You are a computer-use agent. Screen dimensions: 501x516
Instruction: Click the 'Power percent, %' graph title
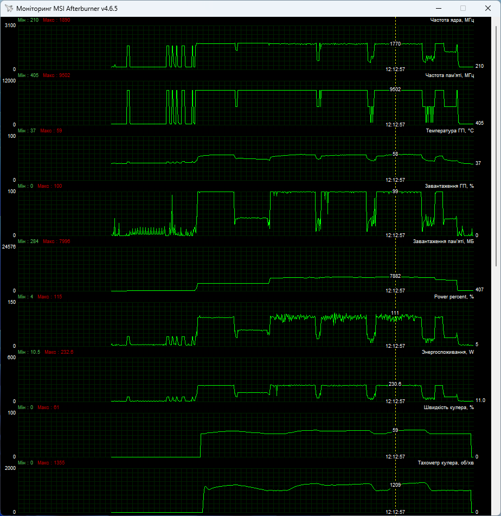click(454, 296)
